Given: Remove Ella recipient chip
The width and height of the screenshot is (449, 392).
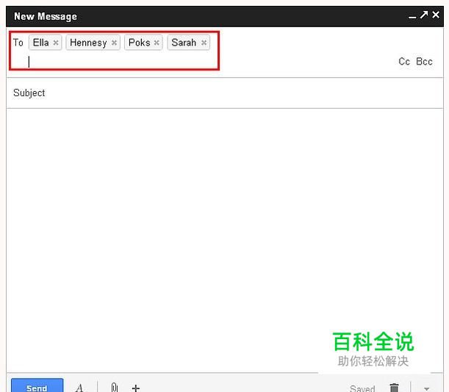Looking at the screenshot, I should 56,43.
